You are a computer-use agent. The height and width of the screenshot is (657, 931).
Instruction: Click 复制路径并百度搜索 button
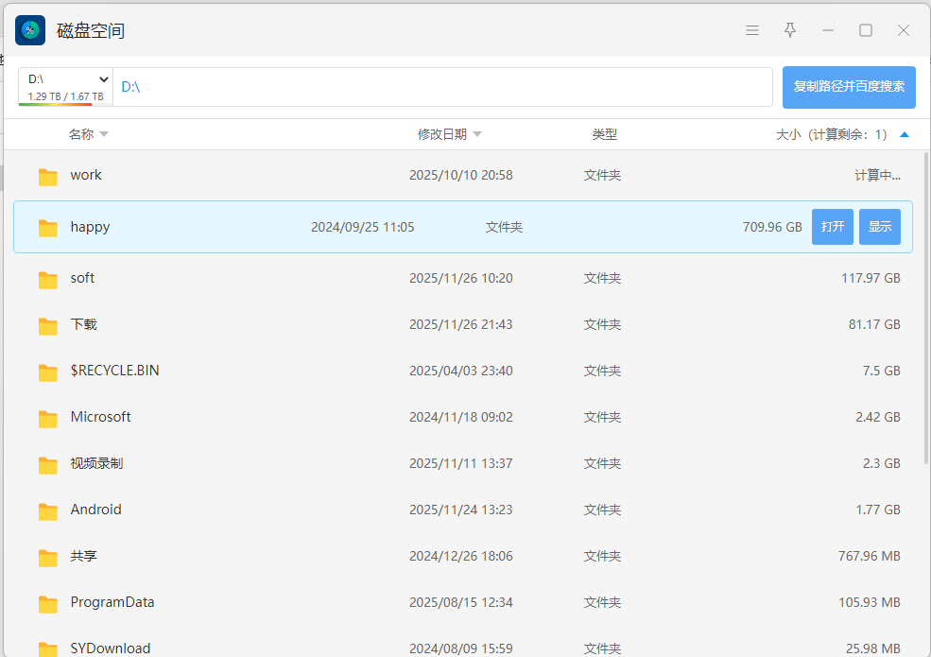click(x=849, y=87)
